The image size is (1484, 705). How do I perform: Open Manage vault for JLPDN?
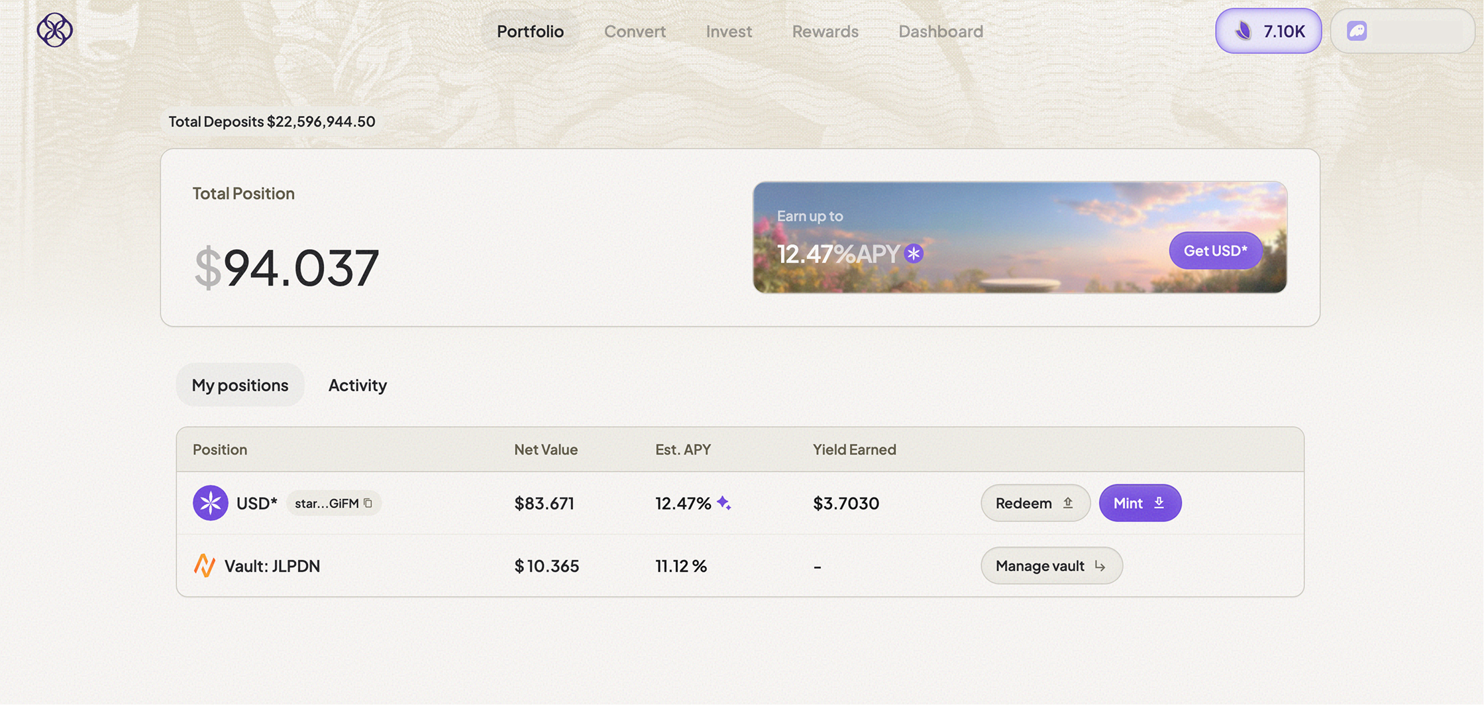pos(1051,566)
